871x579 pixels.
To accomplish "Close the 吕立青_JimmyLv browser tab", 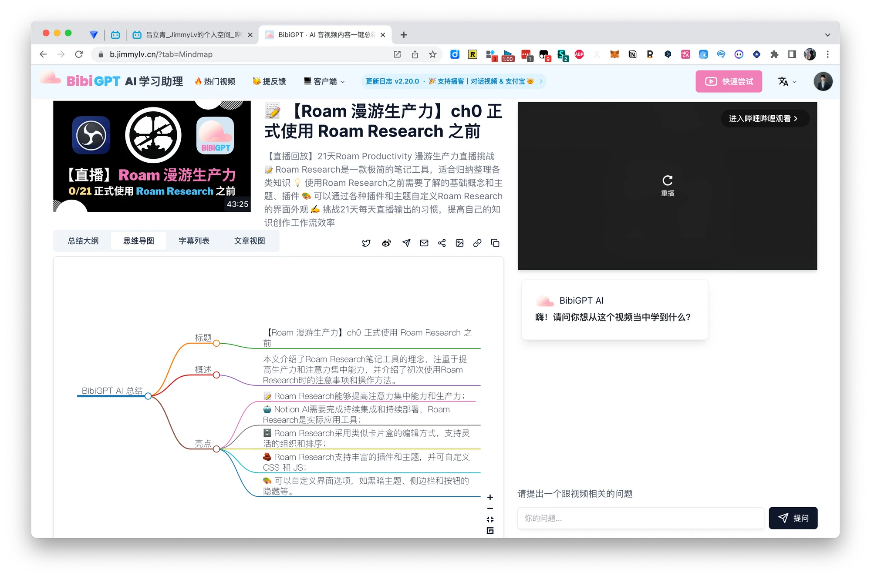I will 250,35.
